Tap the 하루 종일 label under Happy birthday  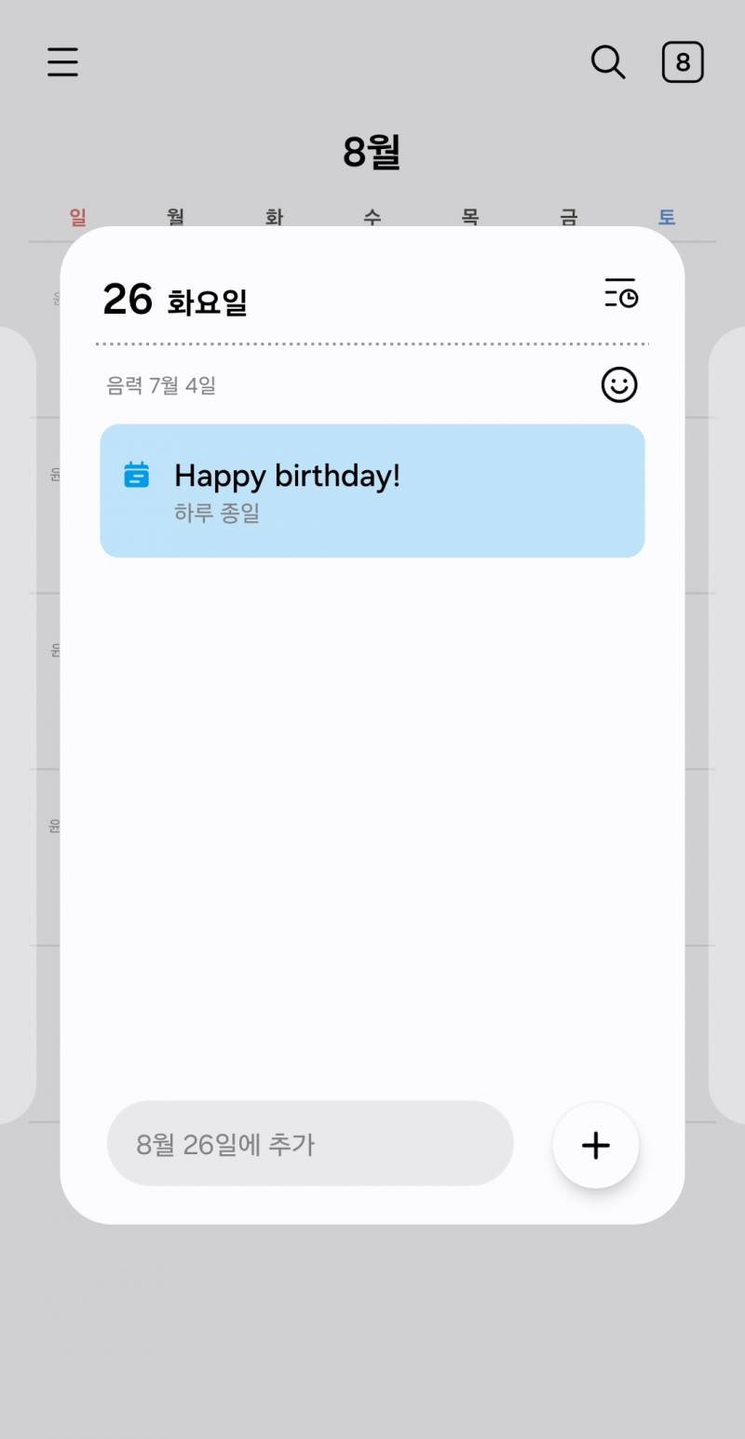tap(217, 512)
